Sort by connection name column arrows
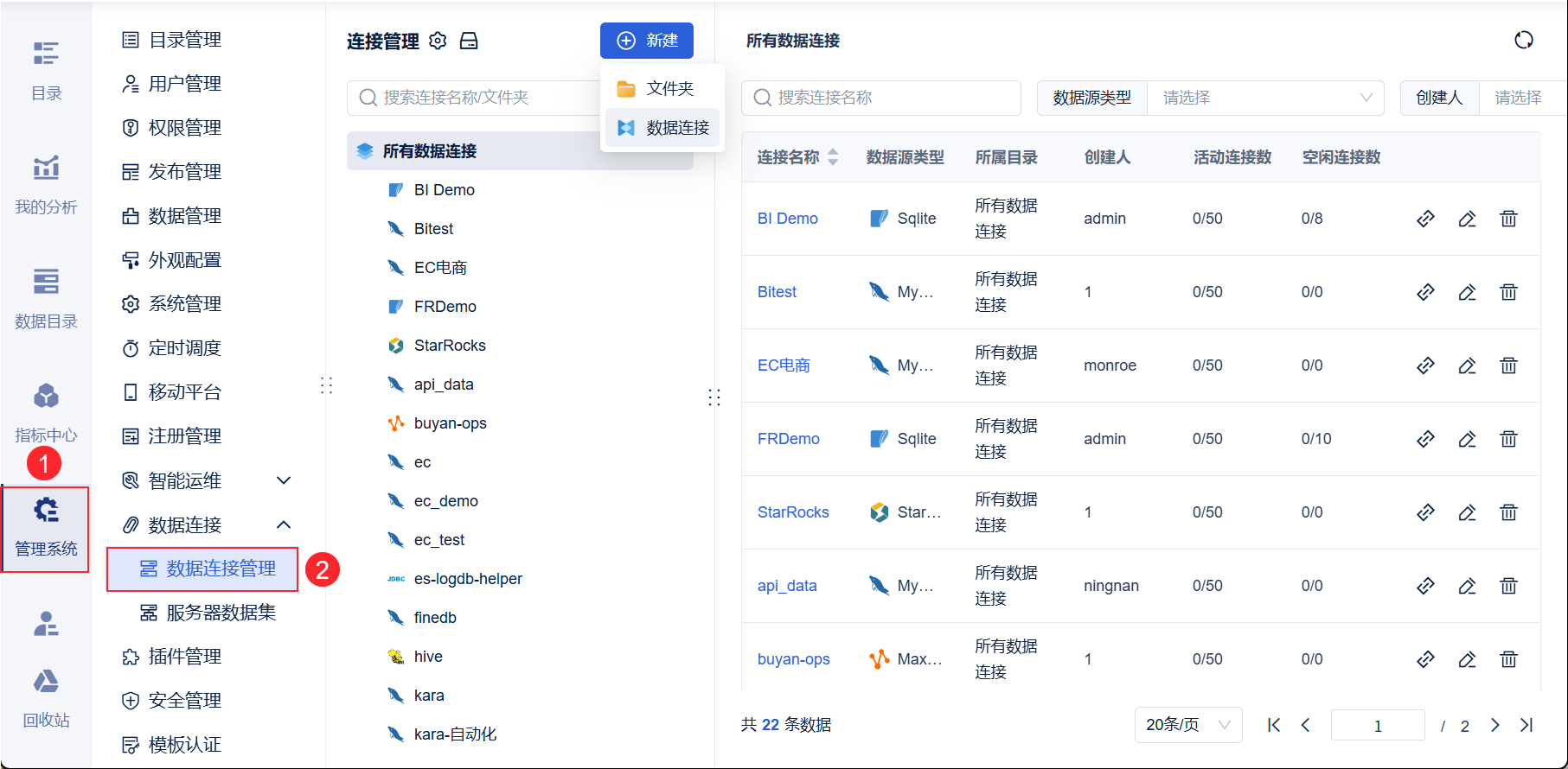Screen dimensions: 1568x769 pos(833,157)
